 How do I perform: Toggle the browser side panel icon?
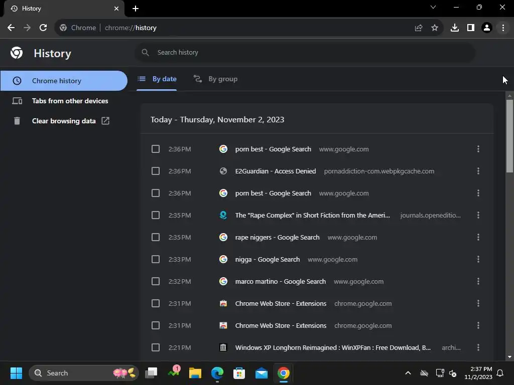click(x=471, y=28)
